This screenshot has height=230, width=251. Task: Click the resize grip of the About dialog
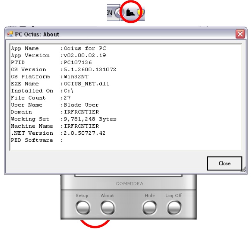(x=244, y=170)
